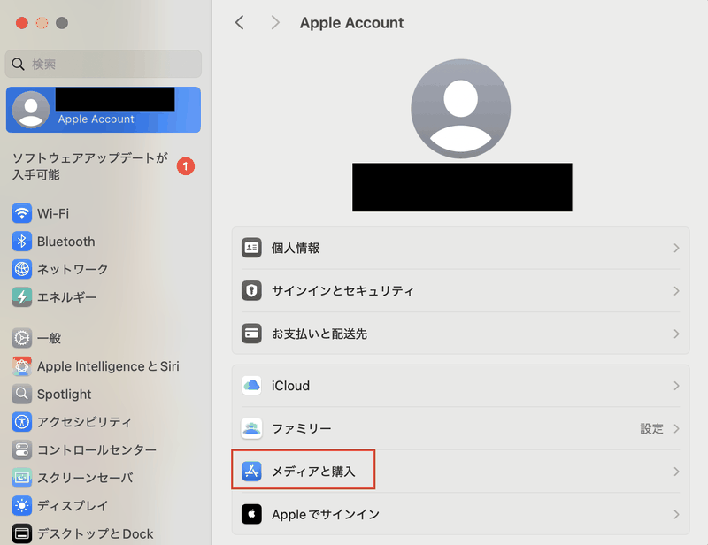The width and height of the screenshot is (708, 545).
Task: Expand お支払いと配送先 row chevron
Action: coord(676,334)
